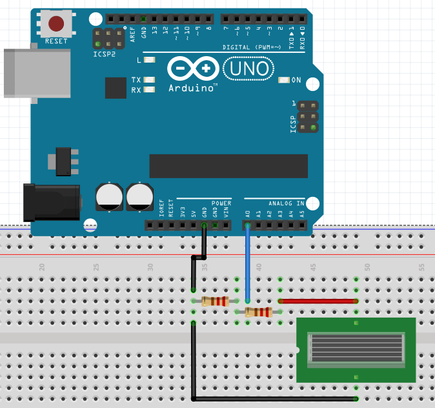Click the digital pin 2 socket
The height and width of the screenshot is (408, 435).
click(280, 19)
